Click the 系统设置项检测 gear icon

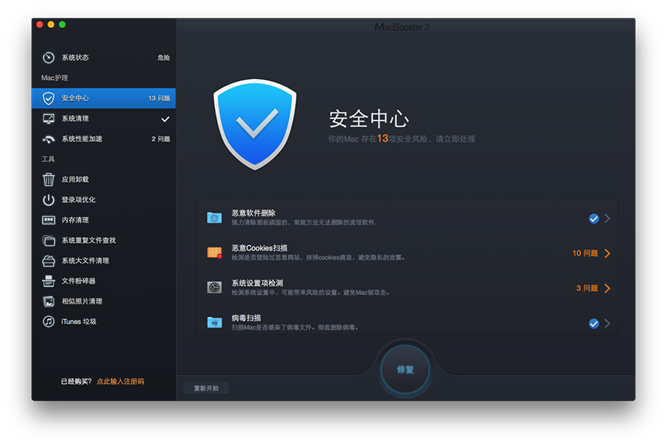(x=214, y=287)
